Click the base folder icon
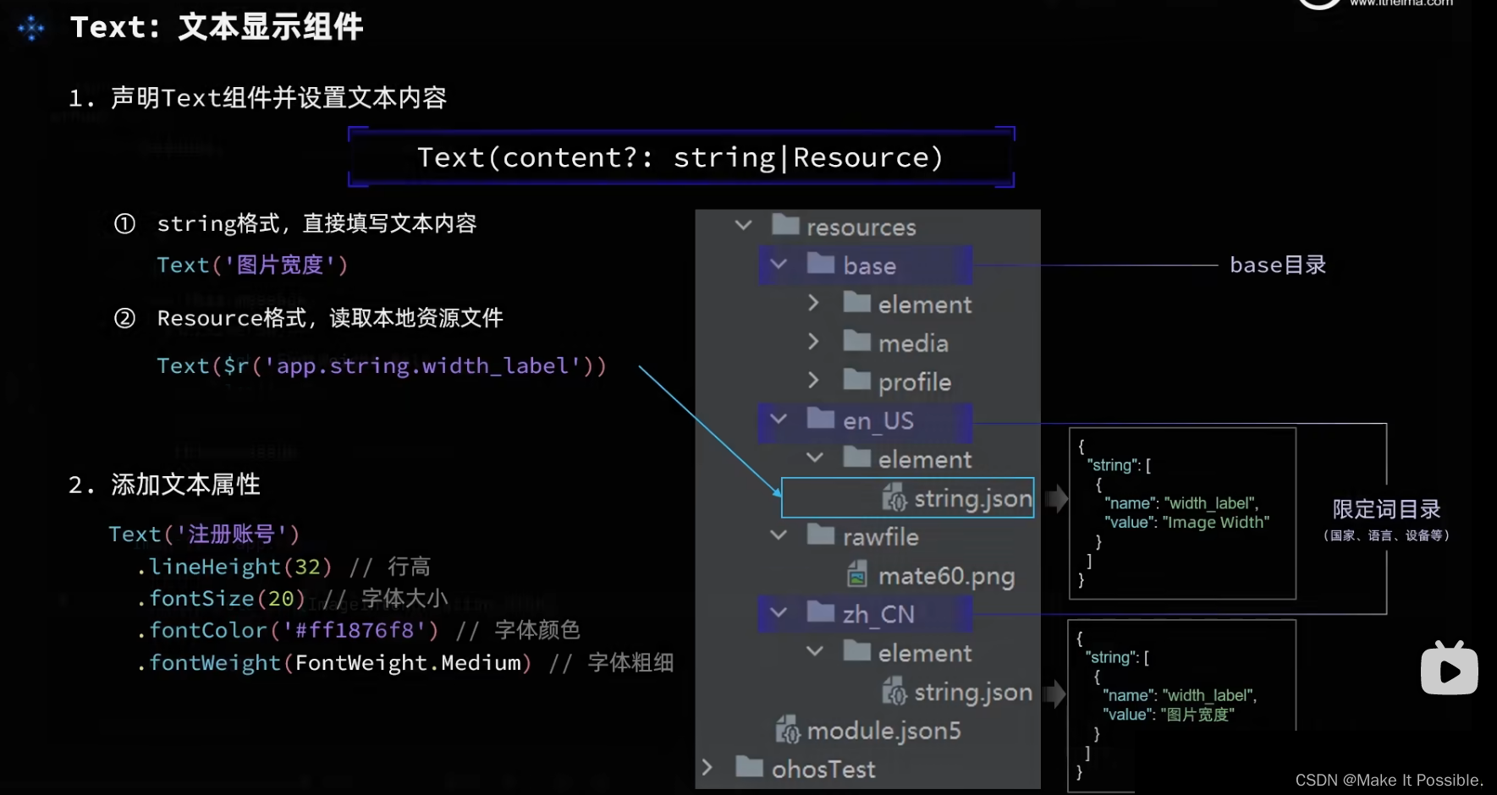The image size is (1497, 795). pos(821,263)
